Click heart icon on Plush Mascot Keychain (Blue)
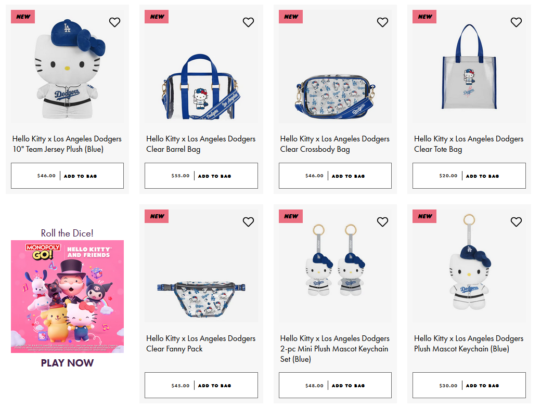The width and height of the screenshot is (541, 406). (516, 222)
